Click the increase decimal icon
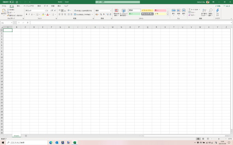The image size is (233, 145). pyautogui.click(x=107, y=14)
